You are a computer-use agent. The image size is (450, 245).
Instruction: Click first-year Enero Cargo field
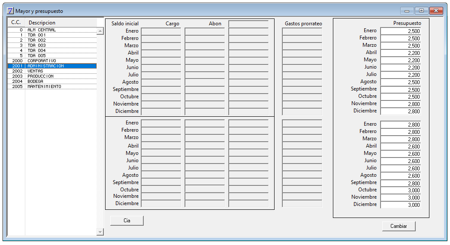point(161,31)
